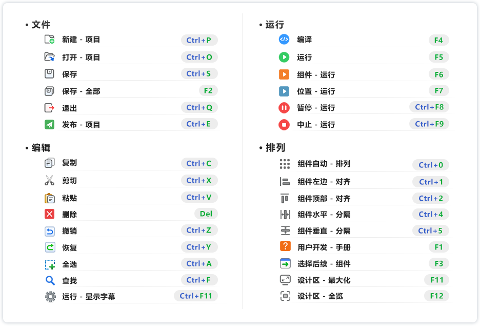Click the 排列 section heading
Viewport: 480px width, 326px height.
point(275,148)
